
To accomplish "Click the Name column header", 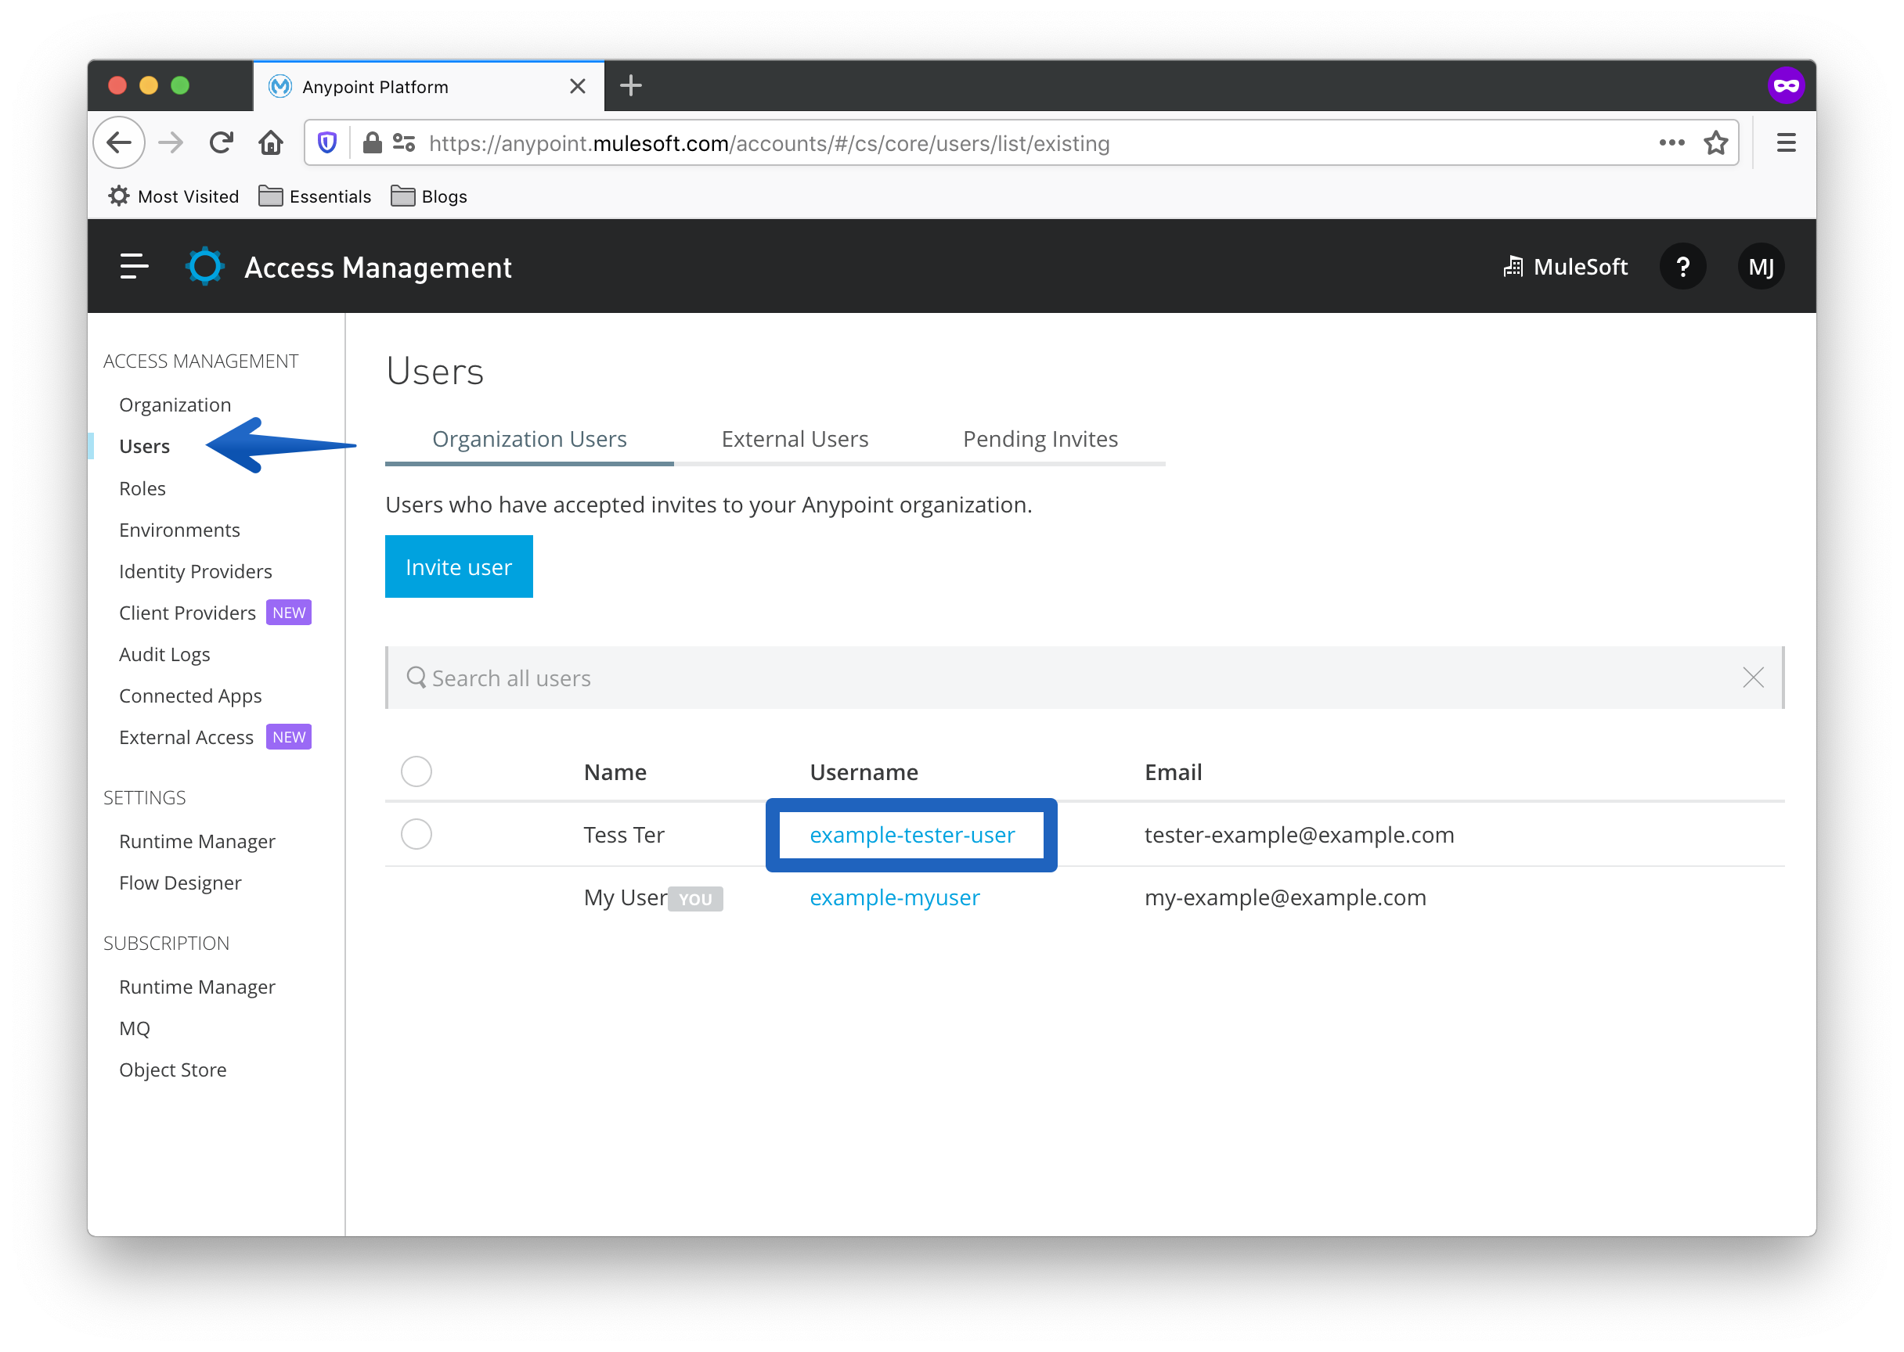I will [x=615, y=771].
